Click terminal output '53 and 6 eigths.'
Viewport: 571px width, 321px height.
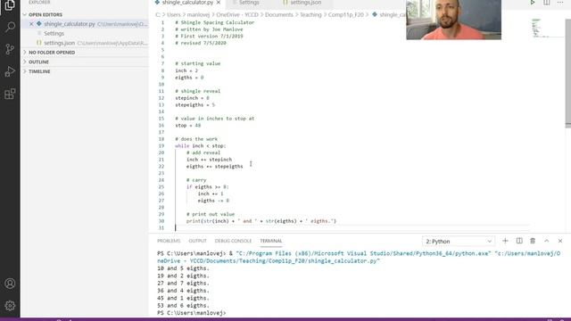[184, 305]
